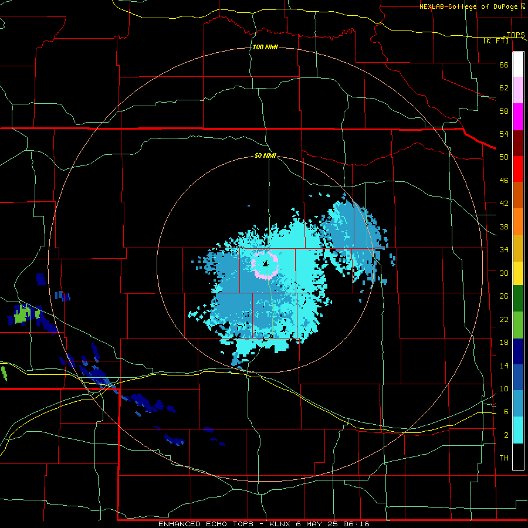This screenshot has height=528, width=528.
Task: Pick the magenta legend swatch
Action: click(518, 117)
